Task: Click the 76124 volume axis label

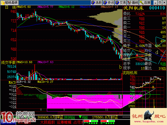Action: pyautogui.click(x=12, y=67)
